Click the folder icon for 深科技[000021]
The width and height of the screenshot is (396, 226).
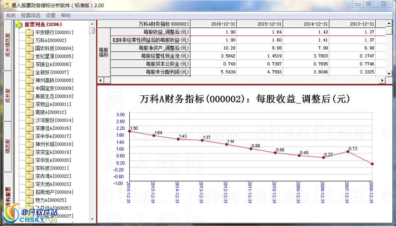tap(29, 168)
